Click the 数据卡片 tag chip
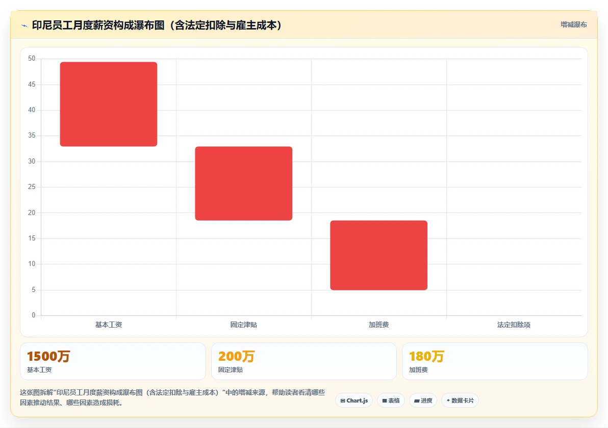The width and height of the screenshot is (608, 428). [460, 400]
